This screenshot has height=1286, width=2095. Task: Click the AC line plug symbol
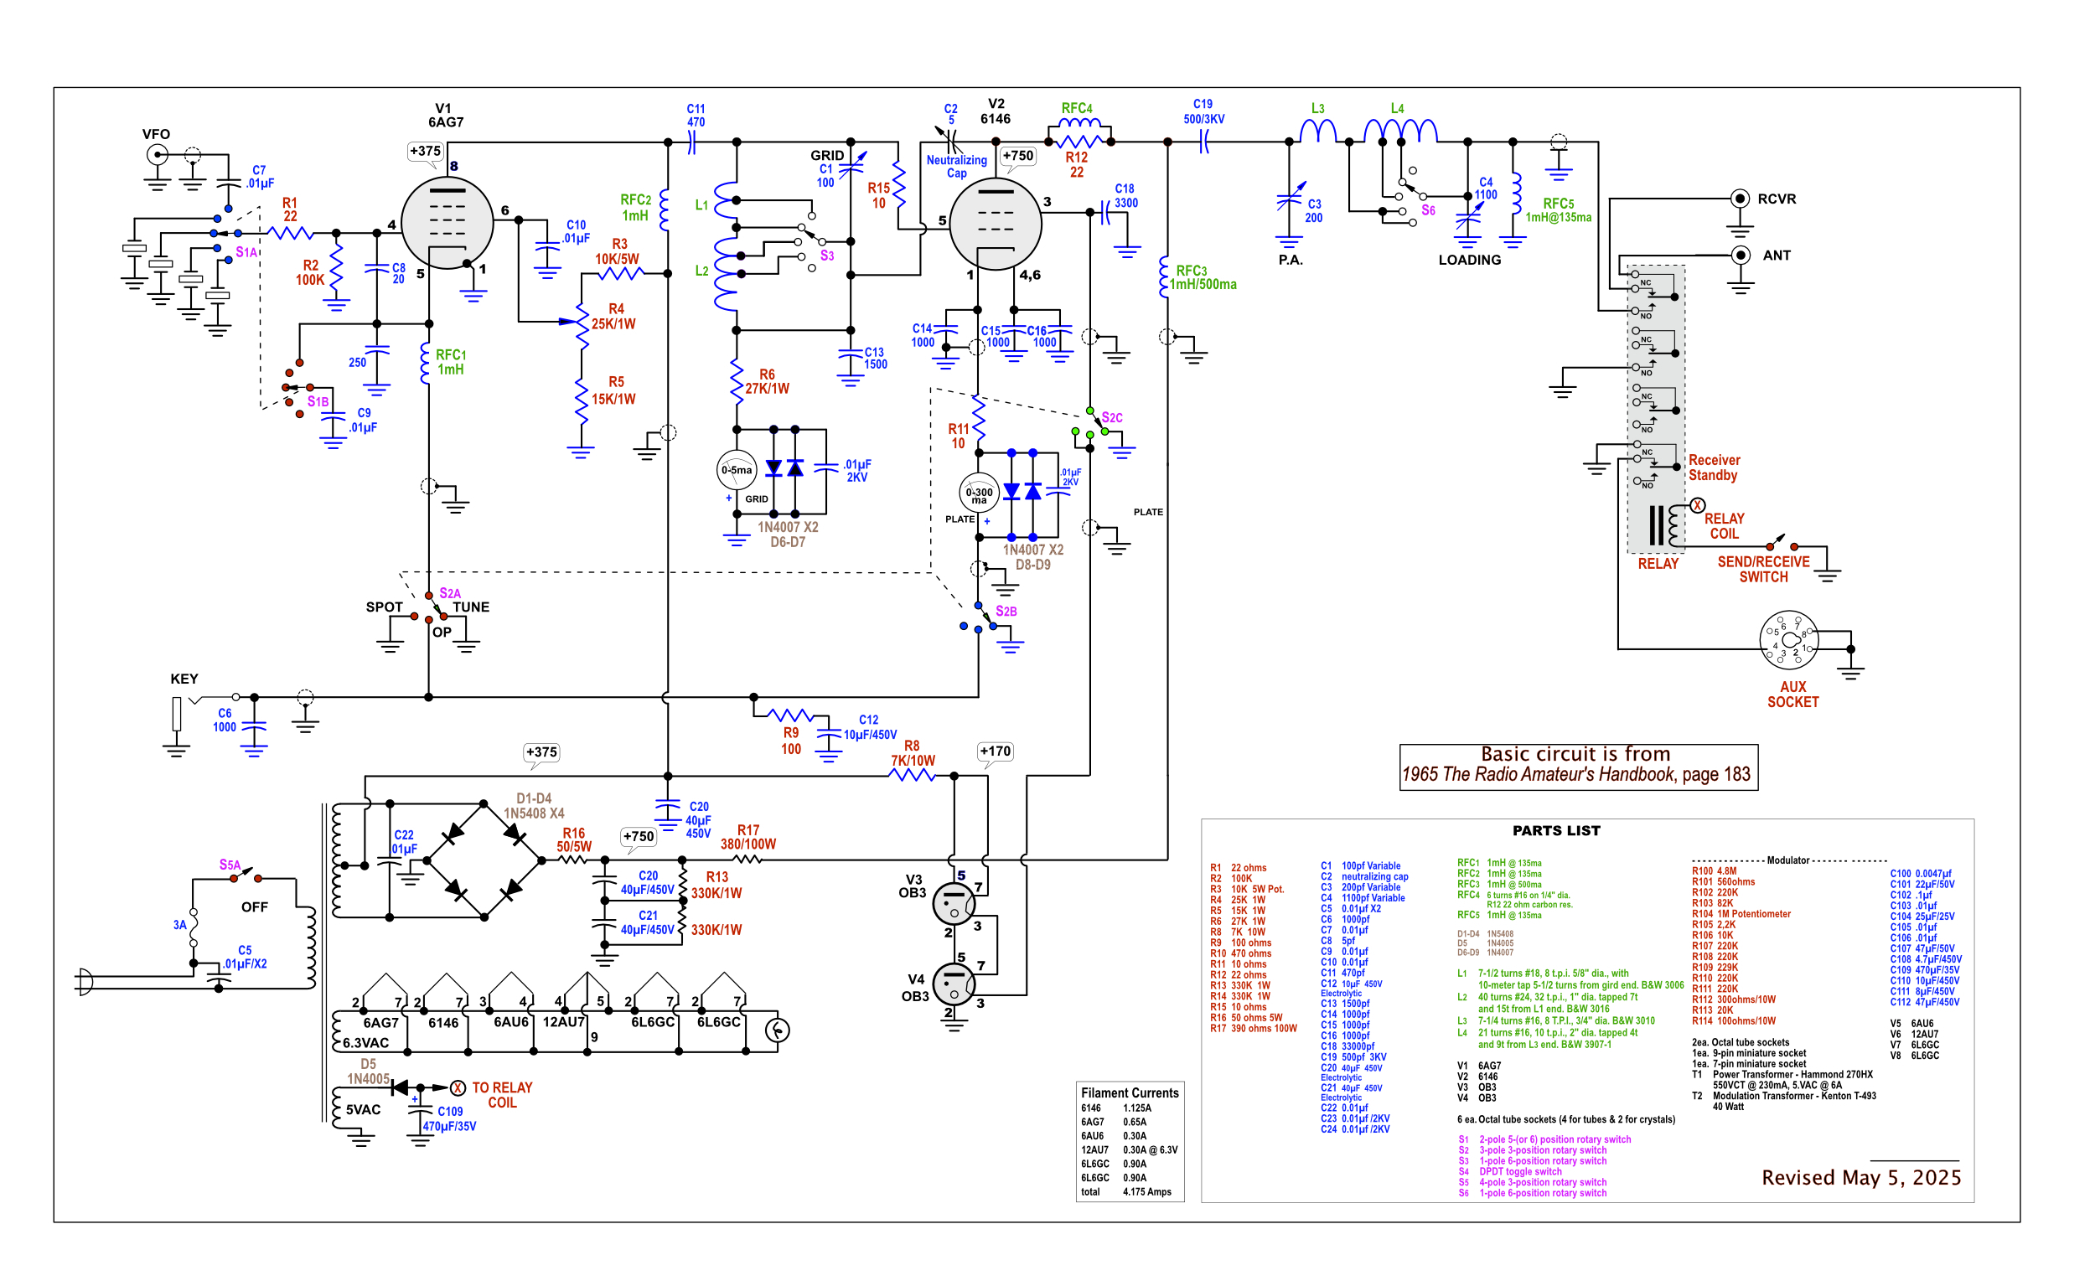[x=83, y=982]
